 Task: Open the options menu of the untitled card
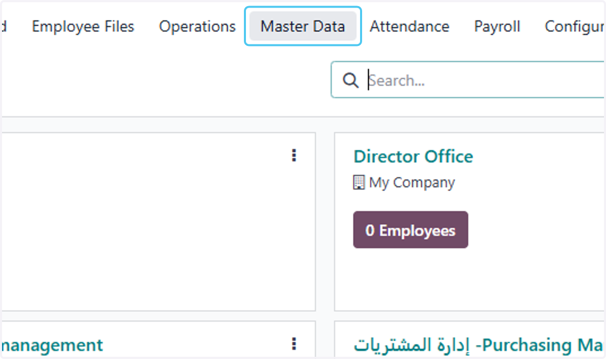(x=294, y=156)
